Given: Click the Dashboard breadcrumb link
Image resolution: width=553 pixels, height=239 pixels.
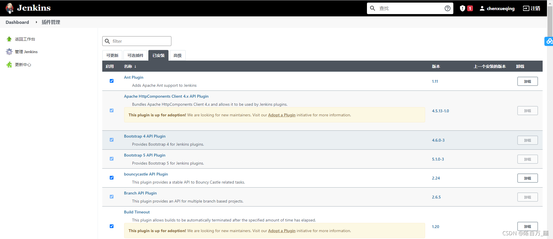Looking at the screenshot, I should [17, 22].
